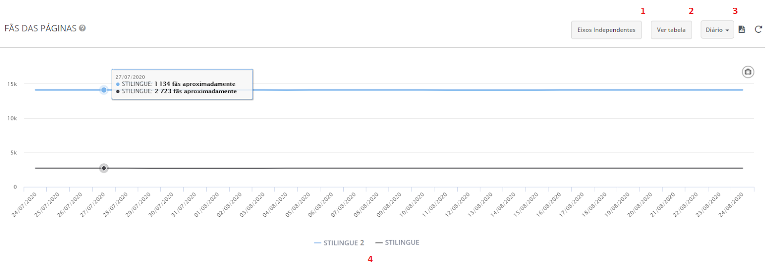The height and width of the screenshot is (267, 780).
Task: Click the 24/08/2020 x-axis date label
Action: click(731, 205)
